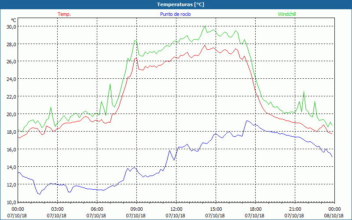Click the 18,0 y-axis value
The width and height of the screenshot is (352, 220).
click(x=11, y=132)
